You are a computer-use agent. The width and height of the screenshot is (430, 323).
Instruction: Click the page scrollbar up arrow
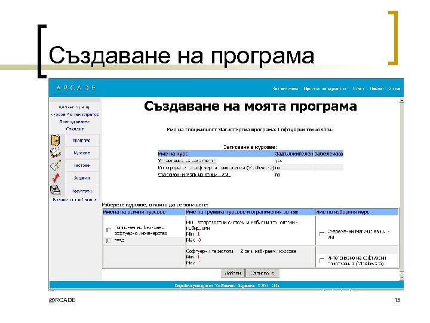pyautogui.click(x=401, y=101)
